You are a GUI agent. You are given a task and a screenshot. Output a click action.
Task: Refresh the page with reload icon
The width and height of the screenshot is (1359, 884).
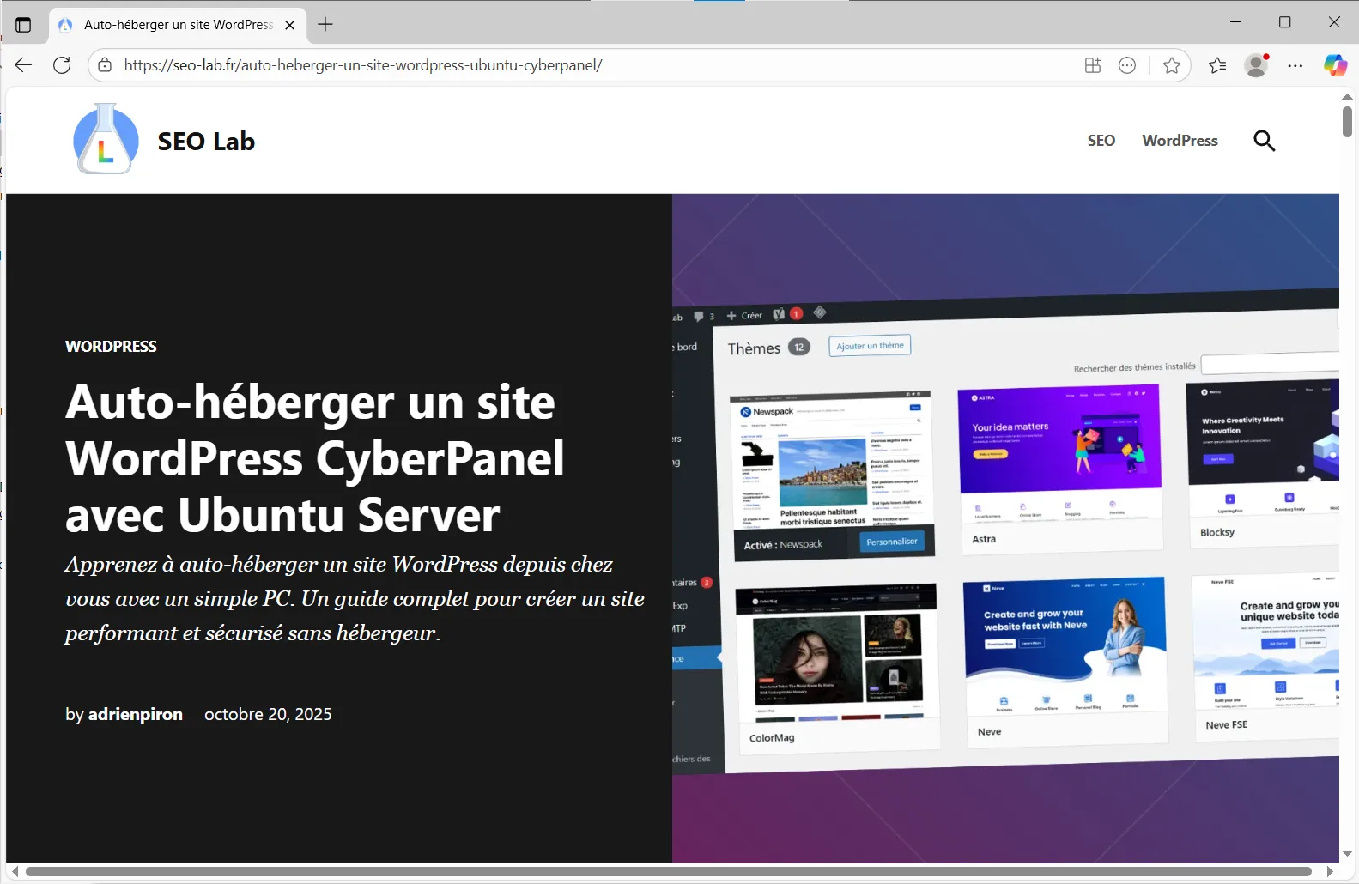[62, 65]
